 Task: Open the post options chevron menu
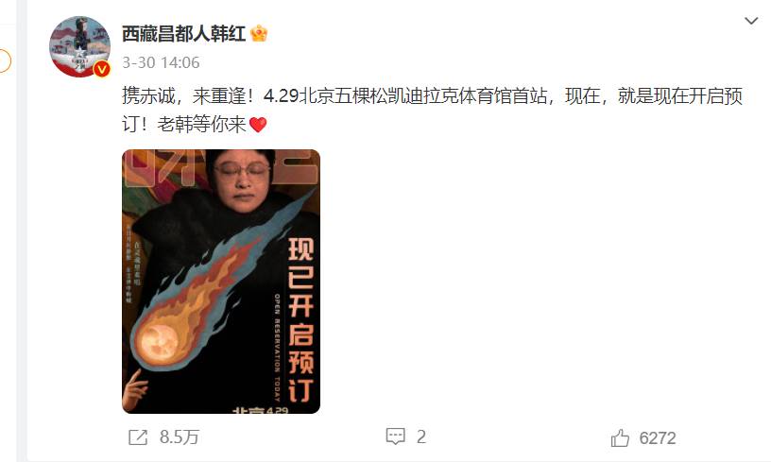pyautogui.click(x=751, y=21)
